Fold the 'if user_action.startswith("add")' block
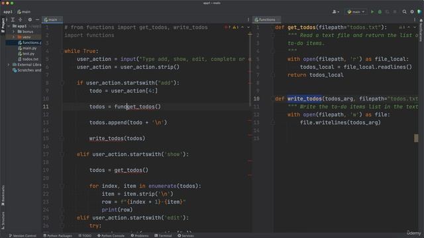 click(62, 83)
